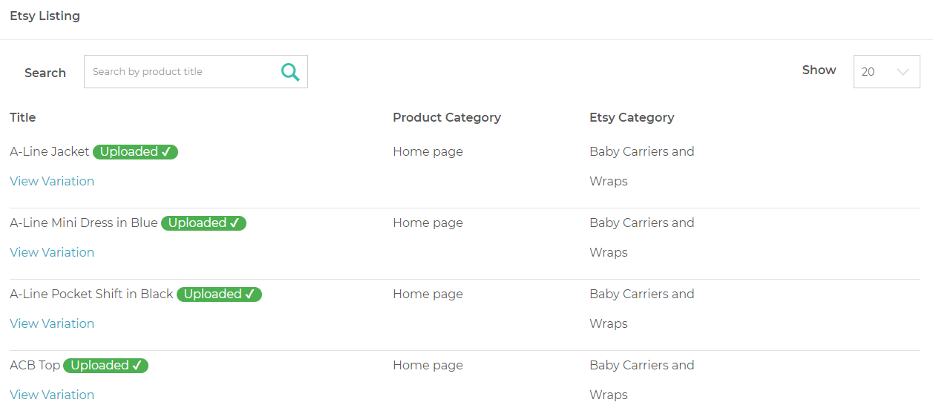This screenshot has height=405, width=933.
Task: Click Uploaded badge for A-Line Mini Dress
Action: 203,223
